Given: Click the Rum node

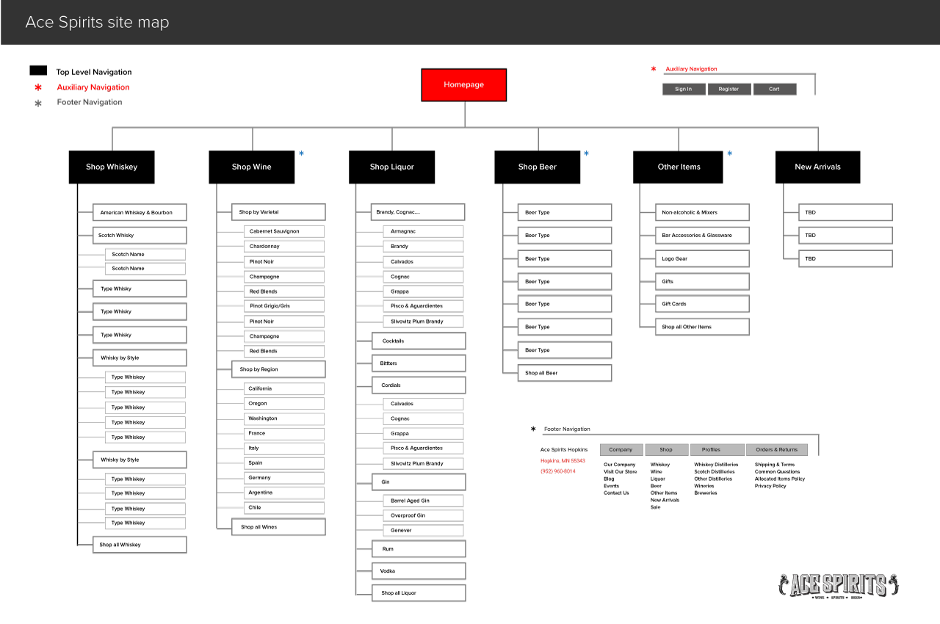Looking at the screenshot, I should [x=419, y=549].
